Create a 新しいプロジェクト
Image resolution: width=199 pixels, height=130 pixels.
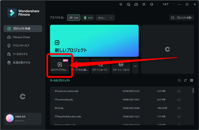(94, 41)
